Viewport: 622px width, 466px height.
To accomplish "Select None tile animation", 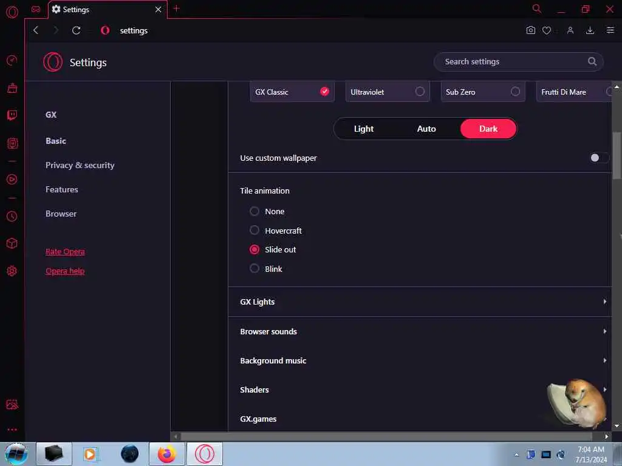I will [255, 211].
